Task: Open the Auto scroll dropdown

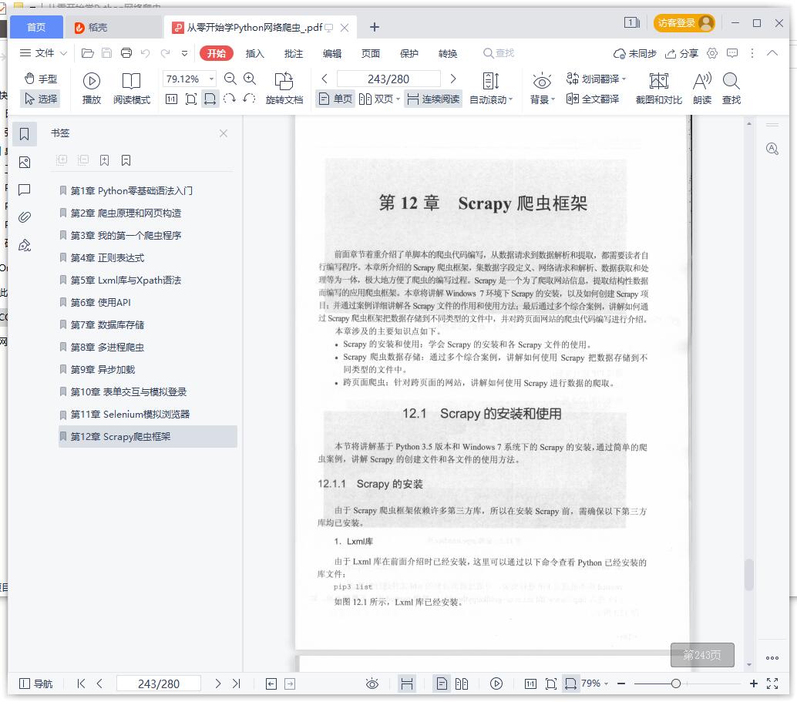Action: click(491, 89)
